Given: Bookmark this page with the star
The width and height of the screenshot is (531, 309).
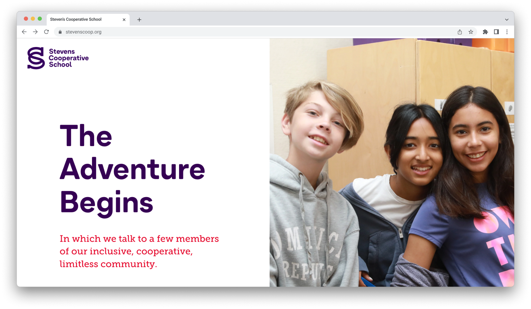Looking at the screenshot, I should [x=471, y=32].
